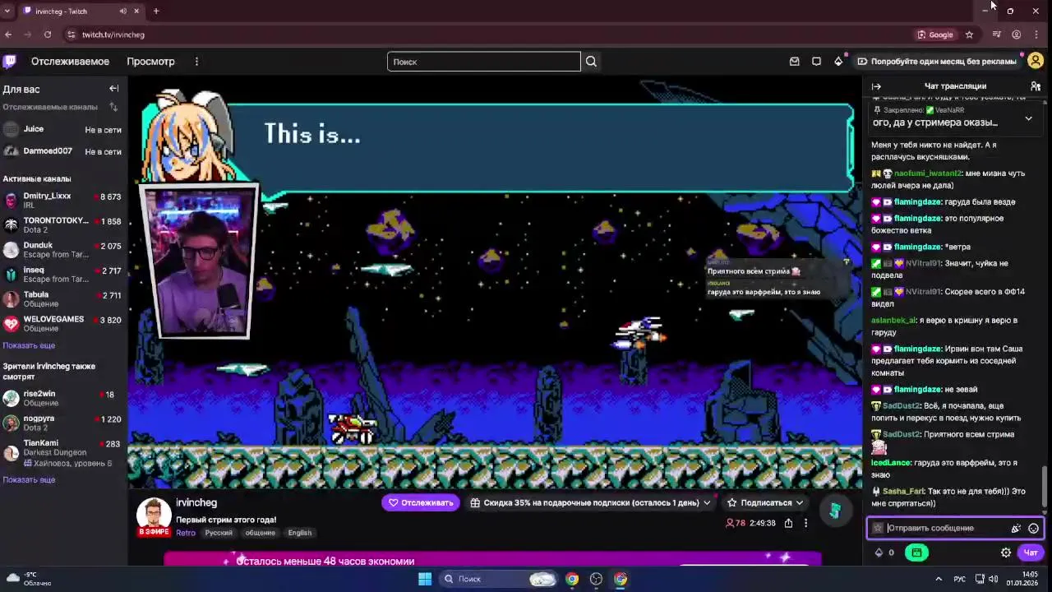The height and width of the screenshot is (592, 1052).
Task: Open the emote picker smiley icon
Action: coord(1033,529)
